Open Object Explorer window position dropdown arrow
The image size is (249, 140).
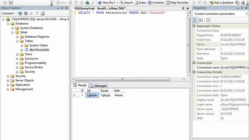[58, 8]
